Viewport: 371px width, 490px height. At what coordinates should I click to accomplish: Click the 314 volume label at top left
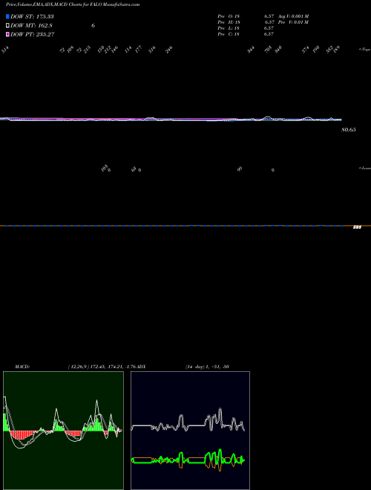coord(5,50)
